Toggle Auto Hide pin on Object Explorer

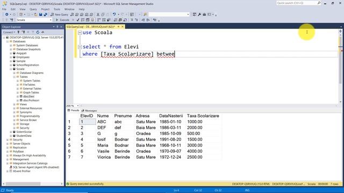tap(58, 27)
